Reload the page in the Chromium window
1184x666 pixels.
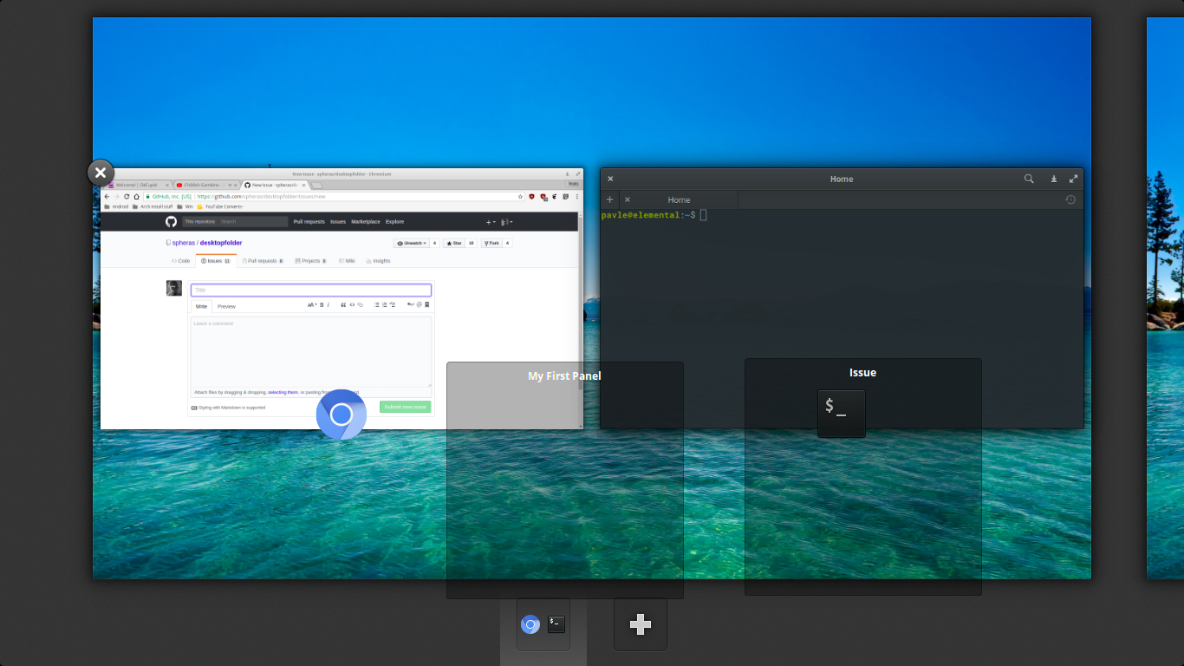pyautogui.click(x=127, y=197)
